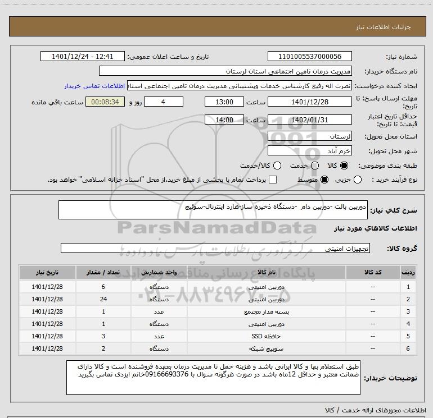Select the خدمت radio button
433x418 pixels.
click(315, 166)
